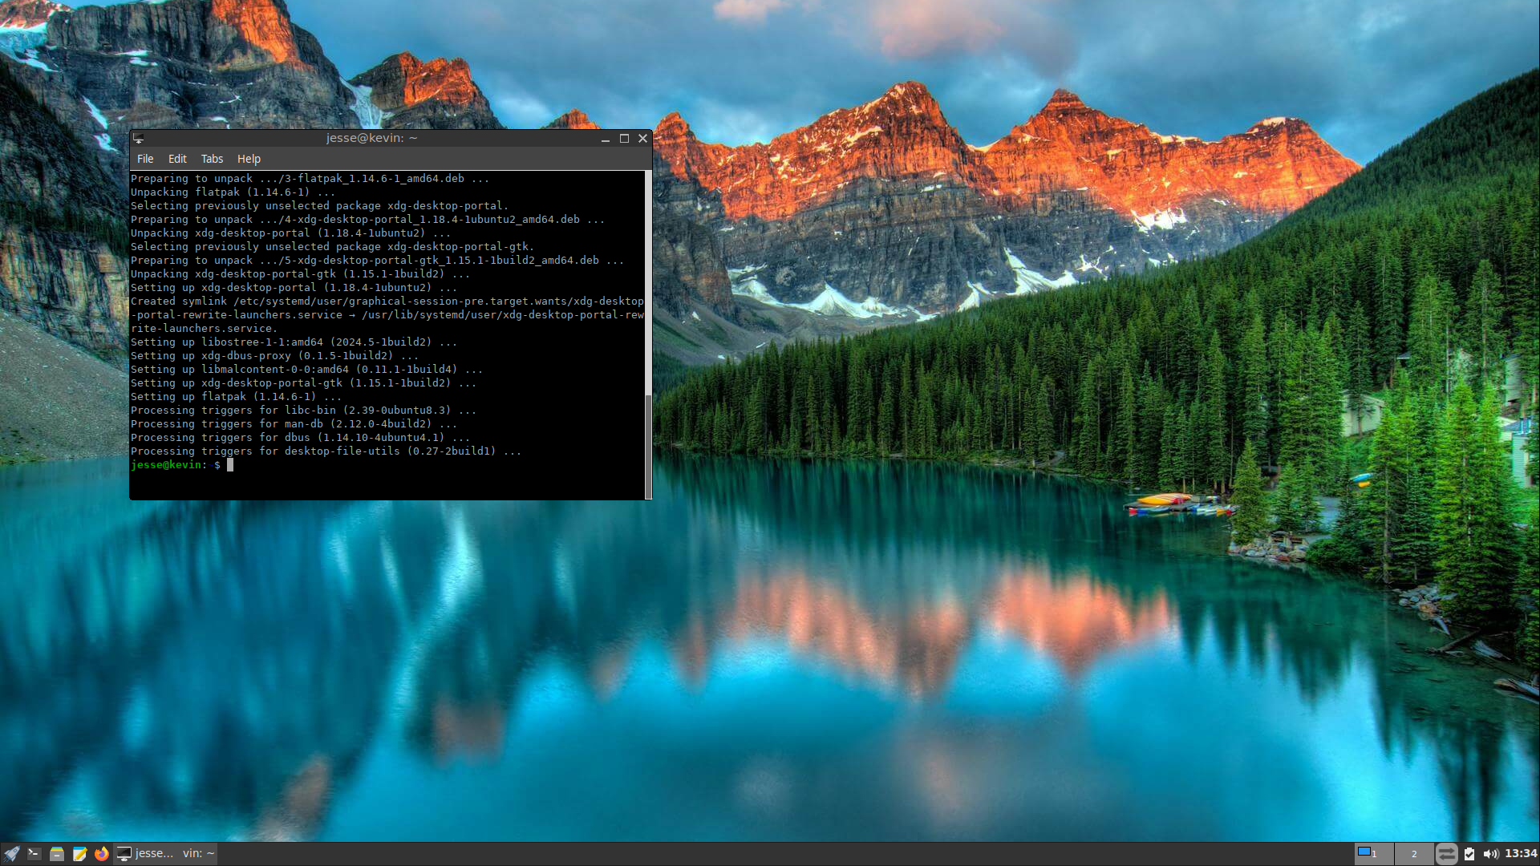Open the terminal Help menu
Viewport: 1540px width, 866px height.
(249, 159)
